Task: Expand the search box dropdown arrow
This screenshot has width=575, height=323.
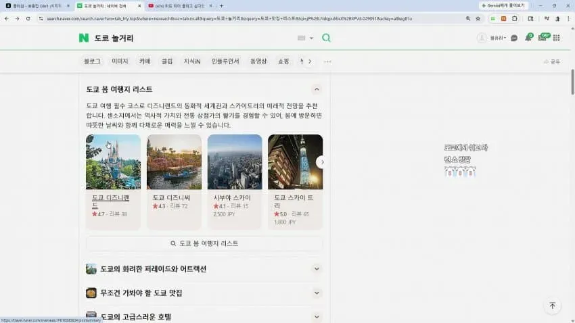Action: [311, 38]
